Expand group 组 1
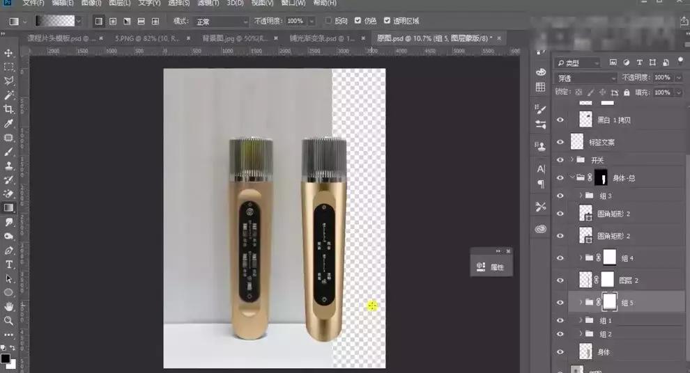 pos(581,320)
